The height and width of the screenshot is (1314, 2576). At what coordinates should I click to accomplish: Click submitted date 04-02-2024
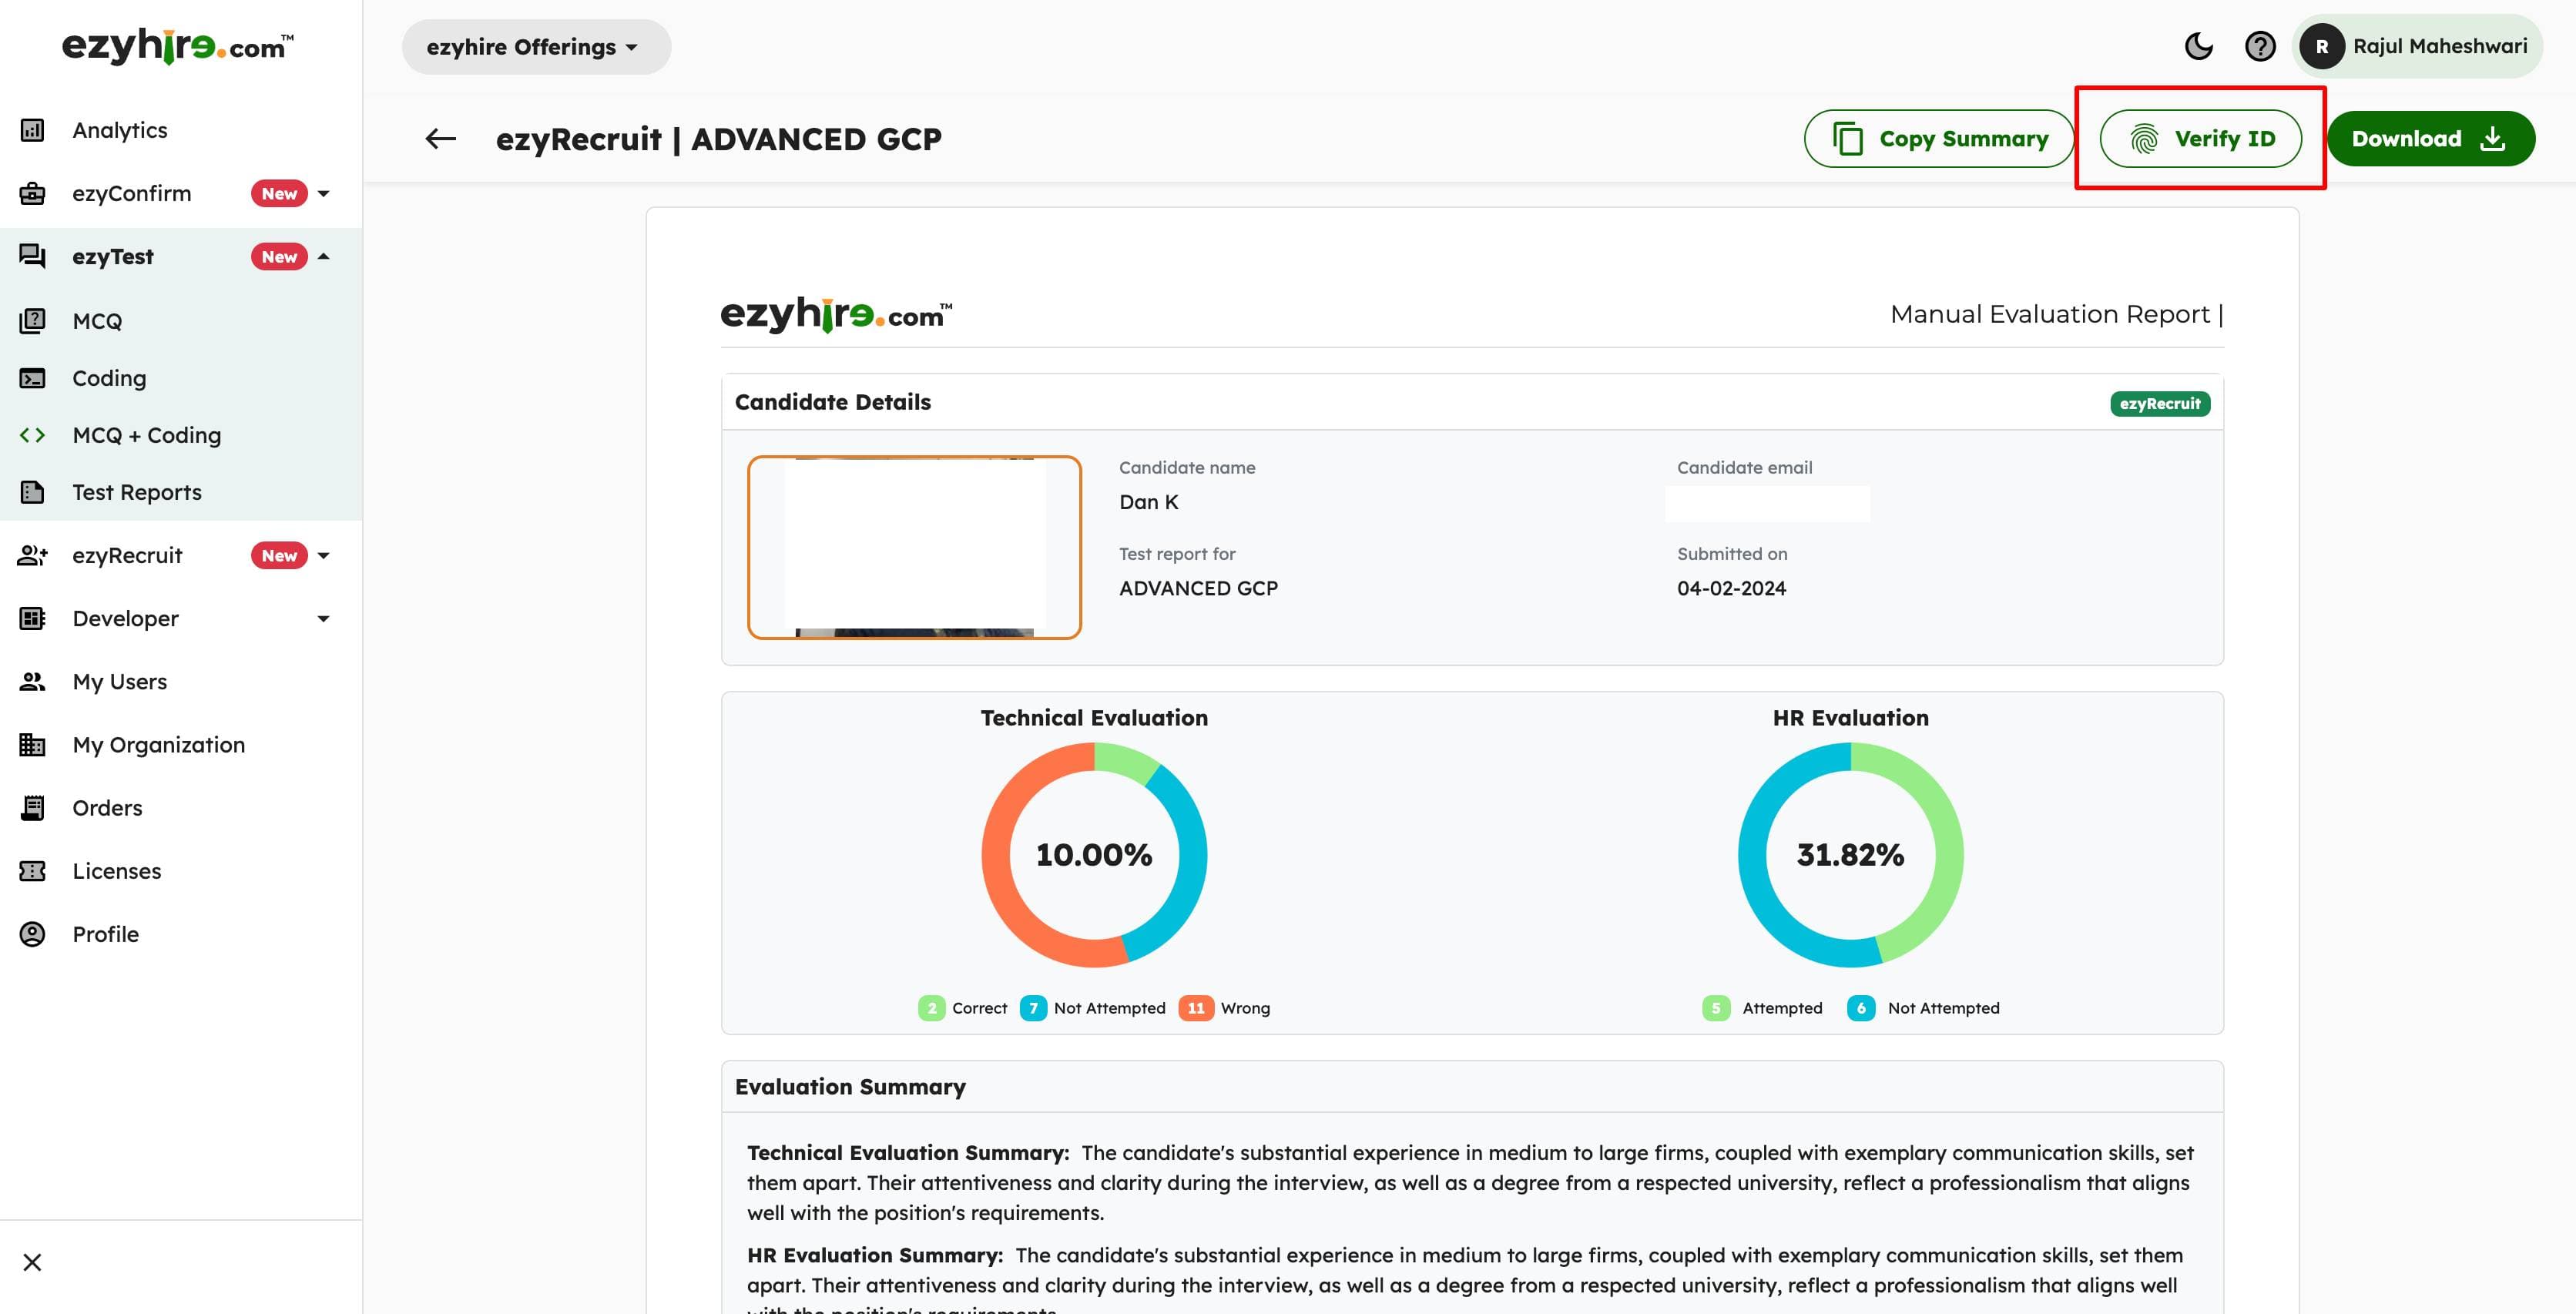point(1731,588)
